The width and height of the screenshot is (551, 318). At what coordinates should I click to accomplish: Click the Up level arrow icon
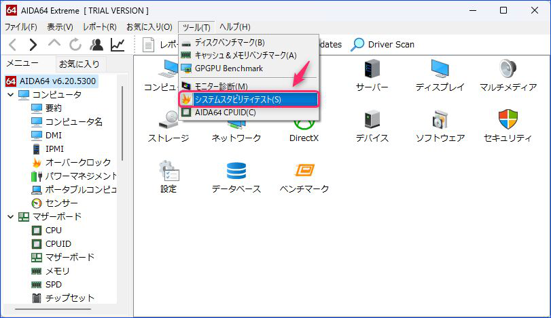click(54, 43)
